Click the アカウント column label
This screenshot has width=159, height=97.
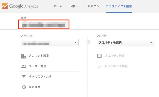pyautogui.click(x=27, y=36)
